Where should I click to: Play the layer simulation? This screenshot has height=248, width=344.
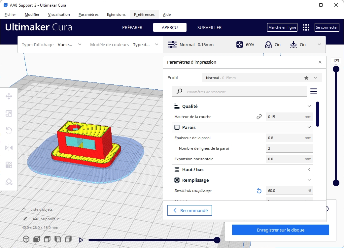(x=81, y=240)
